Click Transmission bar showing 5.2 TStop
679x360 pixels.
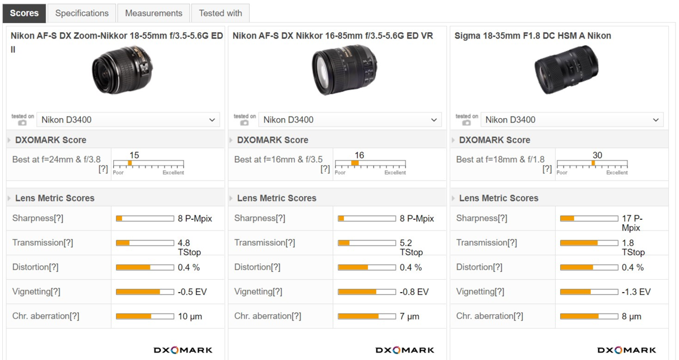tap(367, 243)
